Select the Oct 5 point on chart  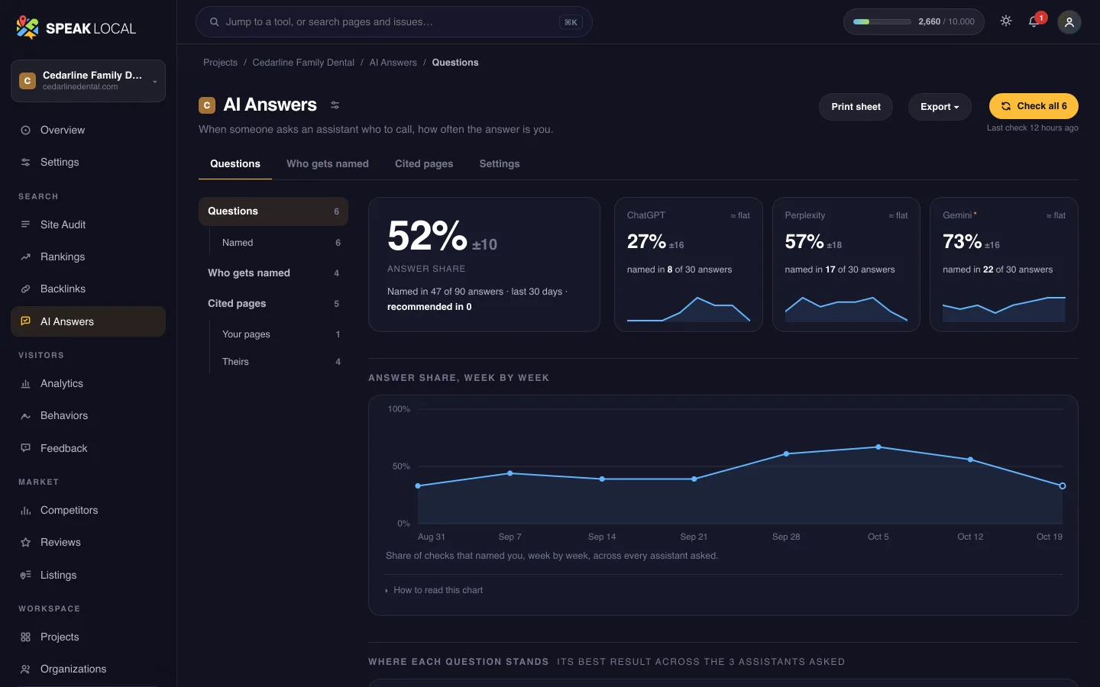pyautogui.click(x=878, y=447)
